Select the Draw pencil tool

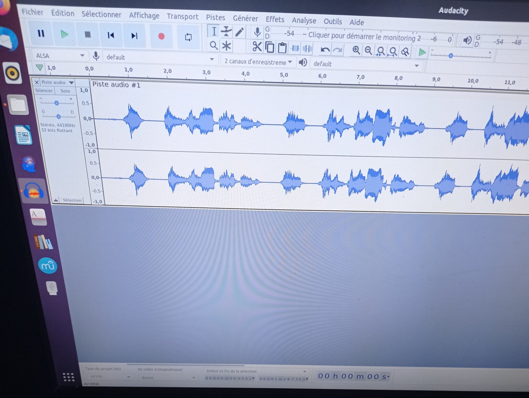[239, 32]
